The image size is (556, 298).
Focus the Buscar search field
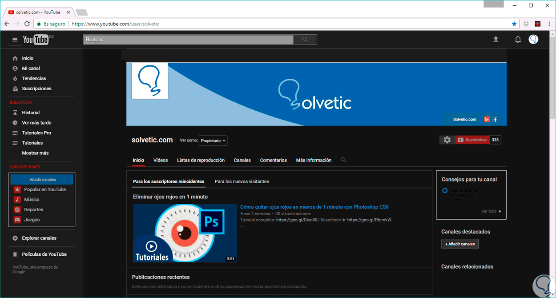189,40
